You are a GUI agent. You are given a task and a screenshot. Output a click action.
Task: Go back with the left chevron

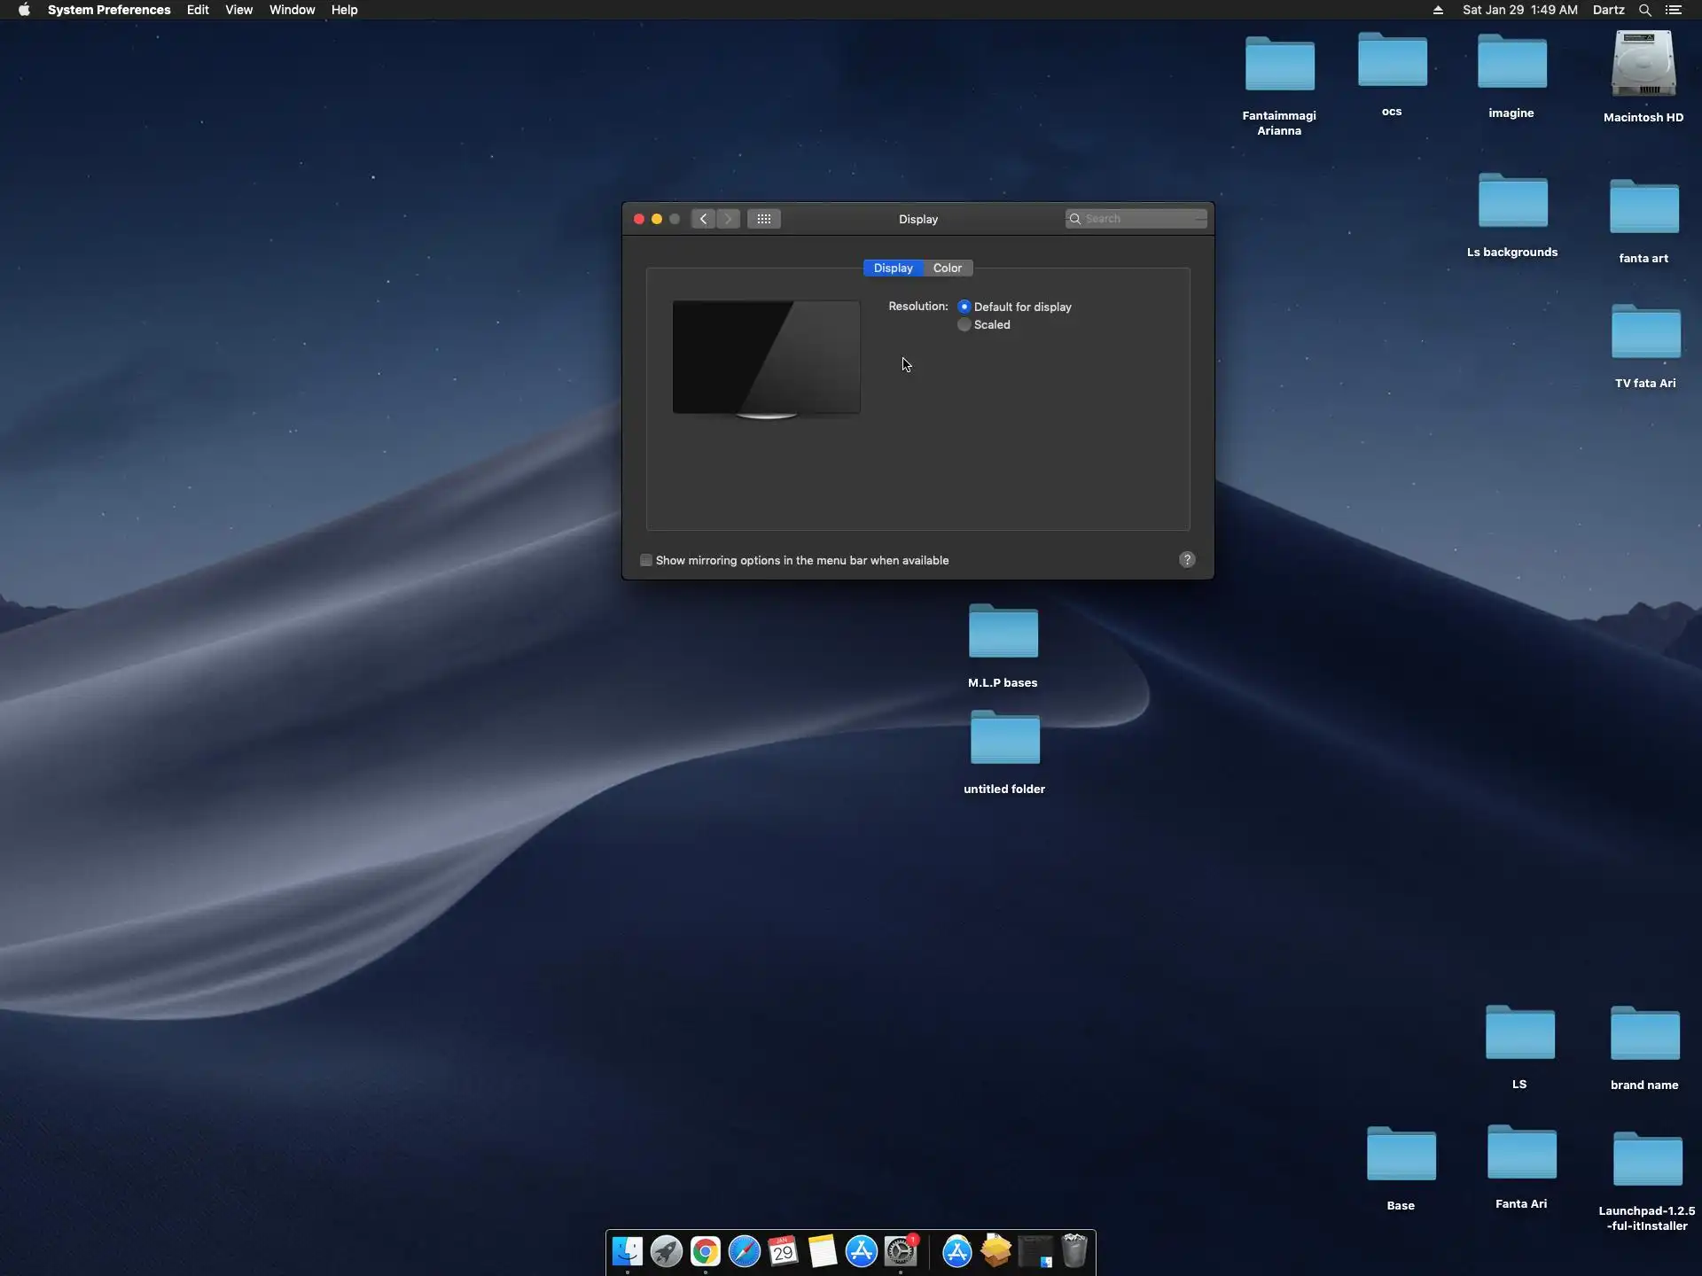[x=703, y=219]
